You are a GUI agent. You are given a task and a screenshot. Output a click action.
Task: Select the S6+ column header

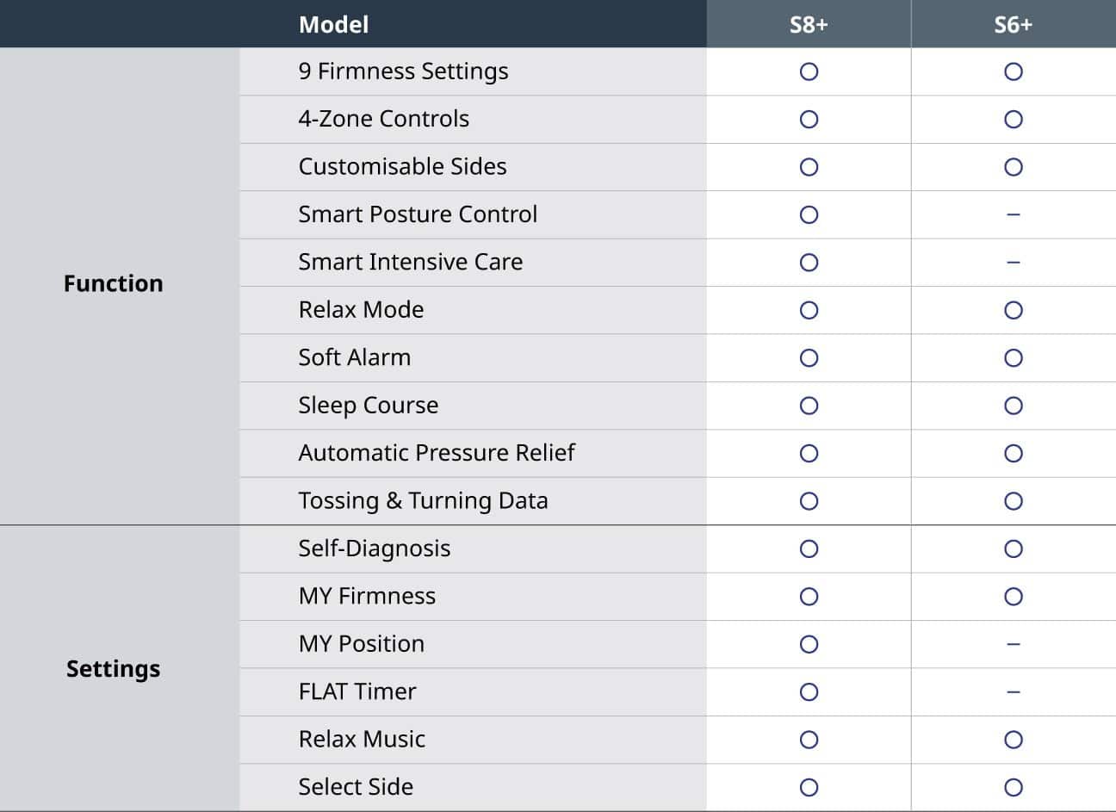(x=1014, y=24)
